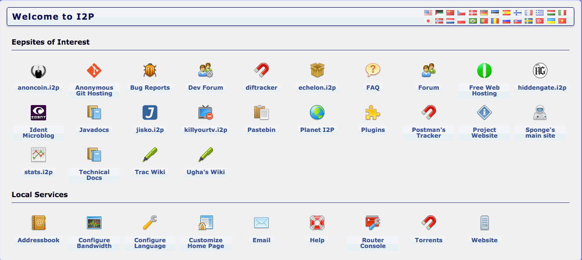Switch language using the Chinese flag

pos(450,12)
